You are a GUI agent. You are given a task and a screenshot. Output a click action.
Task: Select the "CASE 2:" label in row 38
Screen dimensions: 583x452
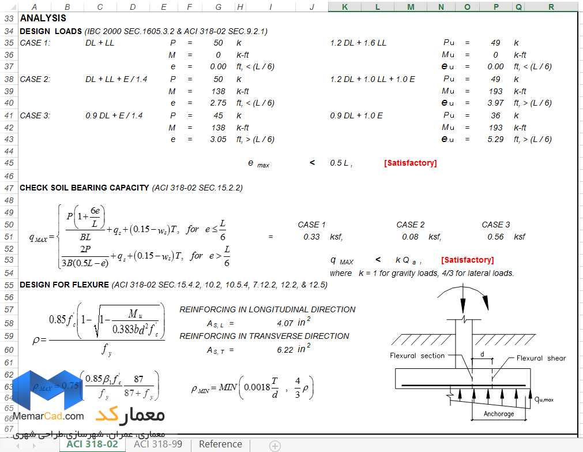point(35,79)
